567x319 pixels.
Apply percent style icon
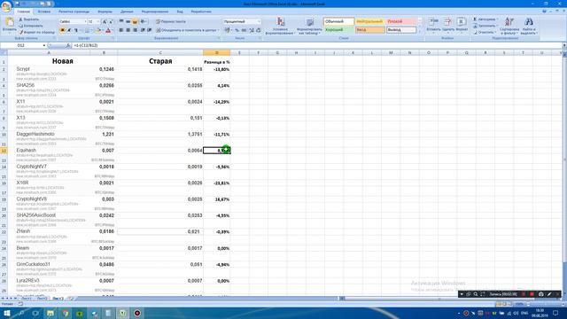(x=237, y=30)
